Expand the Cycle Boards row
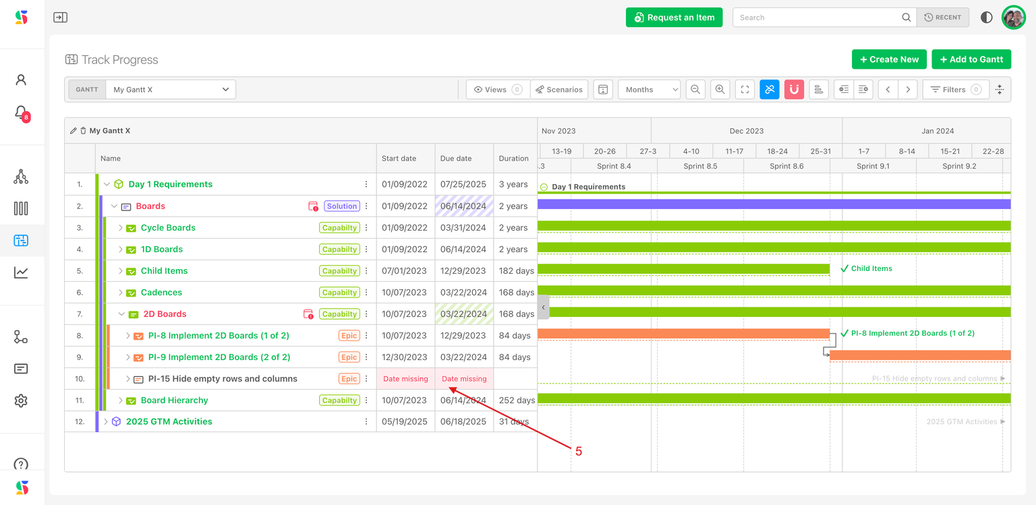This screenshot has width=1036, height=505. [121, 228]
